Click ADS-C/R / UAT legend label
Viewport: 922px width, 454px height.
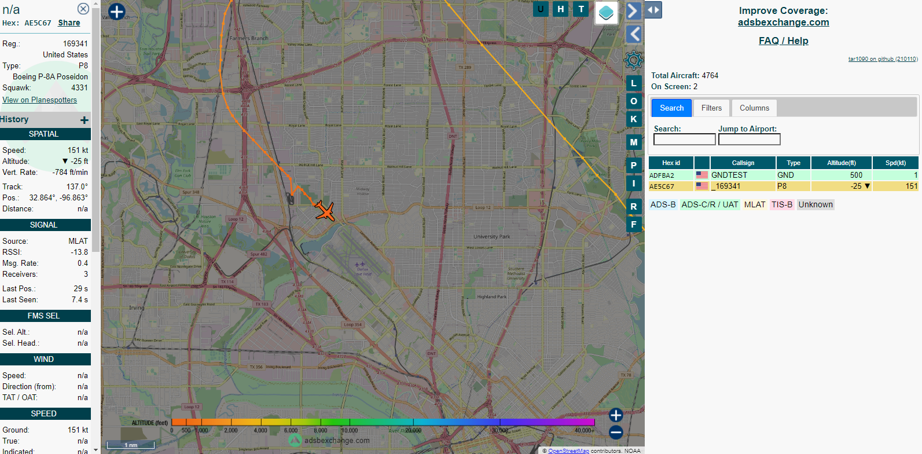710,204
